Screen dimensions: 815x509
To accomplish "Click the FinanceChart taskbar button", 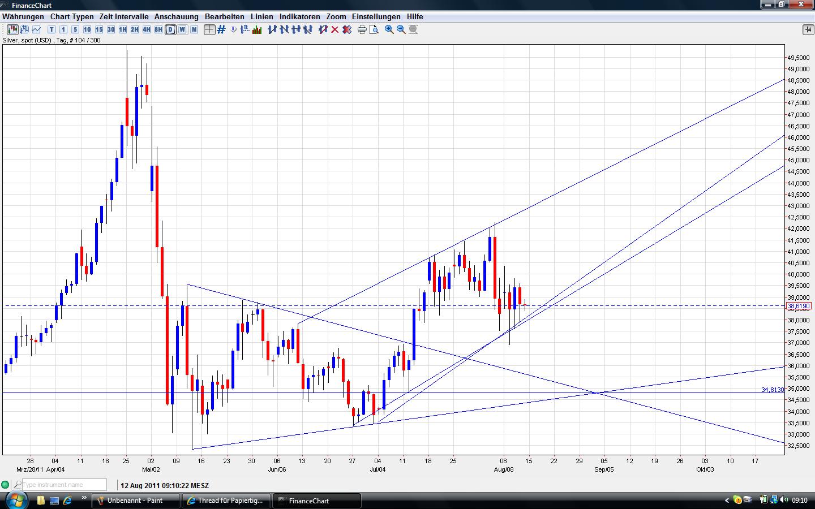I will [316, 501].
